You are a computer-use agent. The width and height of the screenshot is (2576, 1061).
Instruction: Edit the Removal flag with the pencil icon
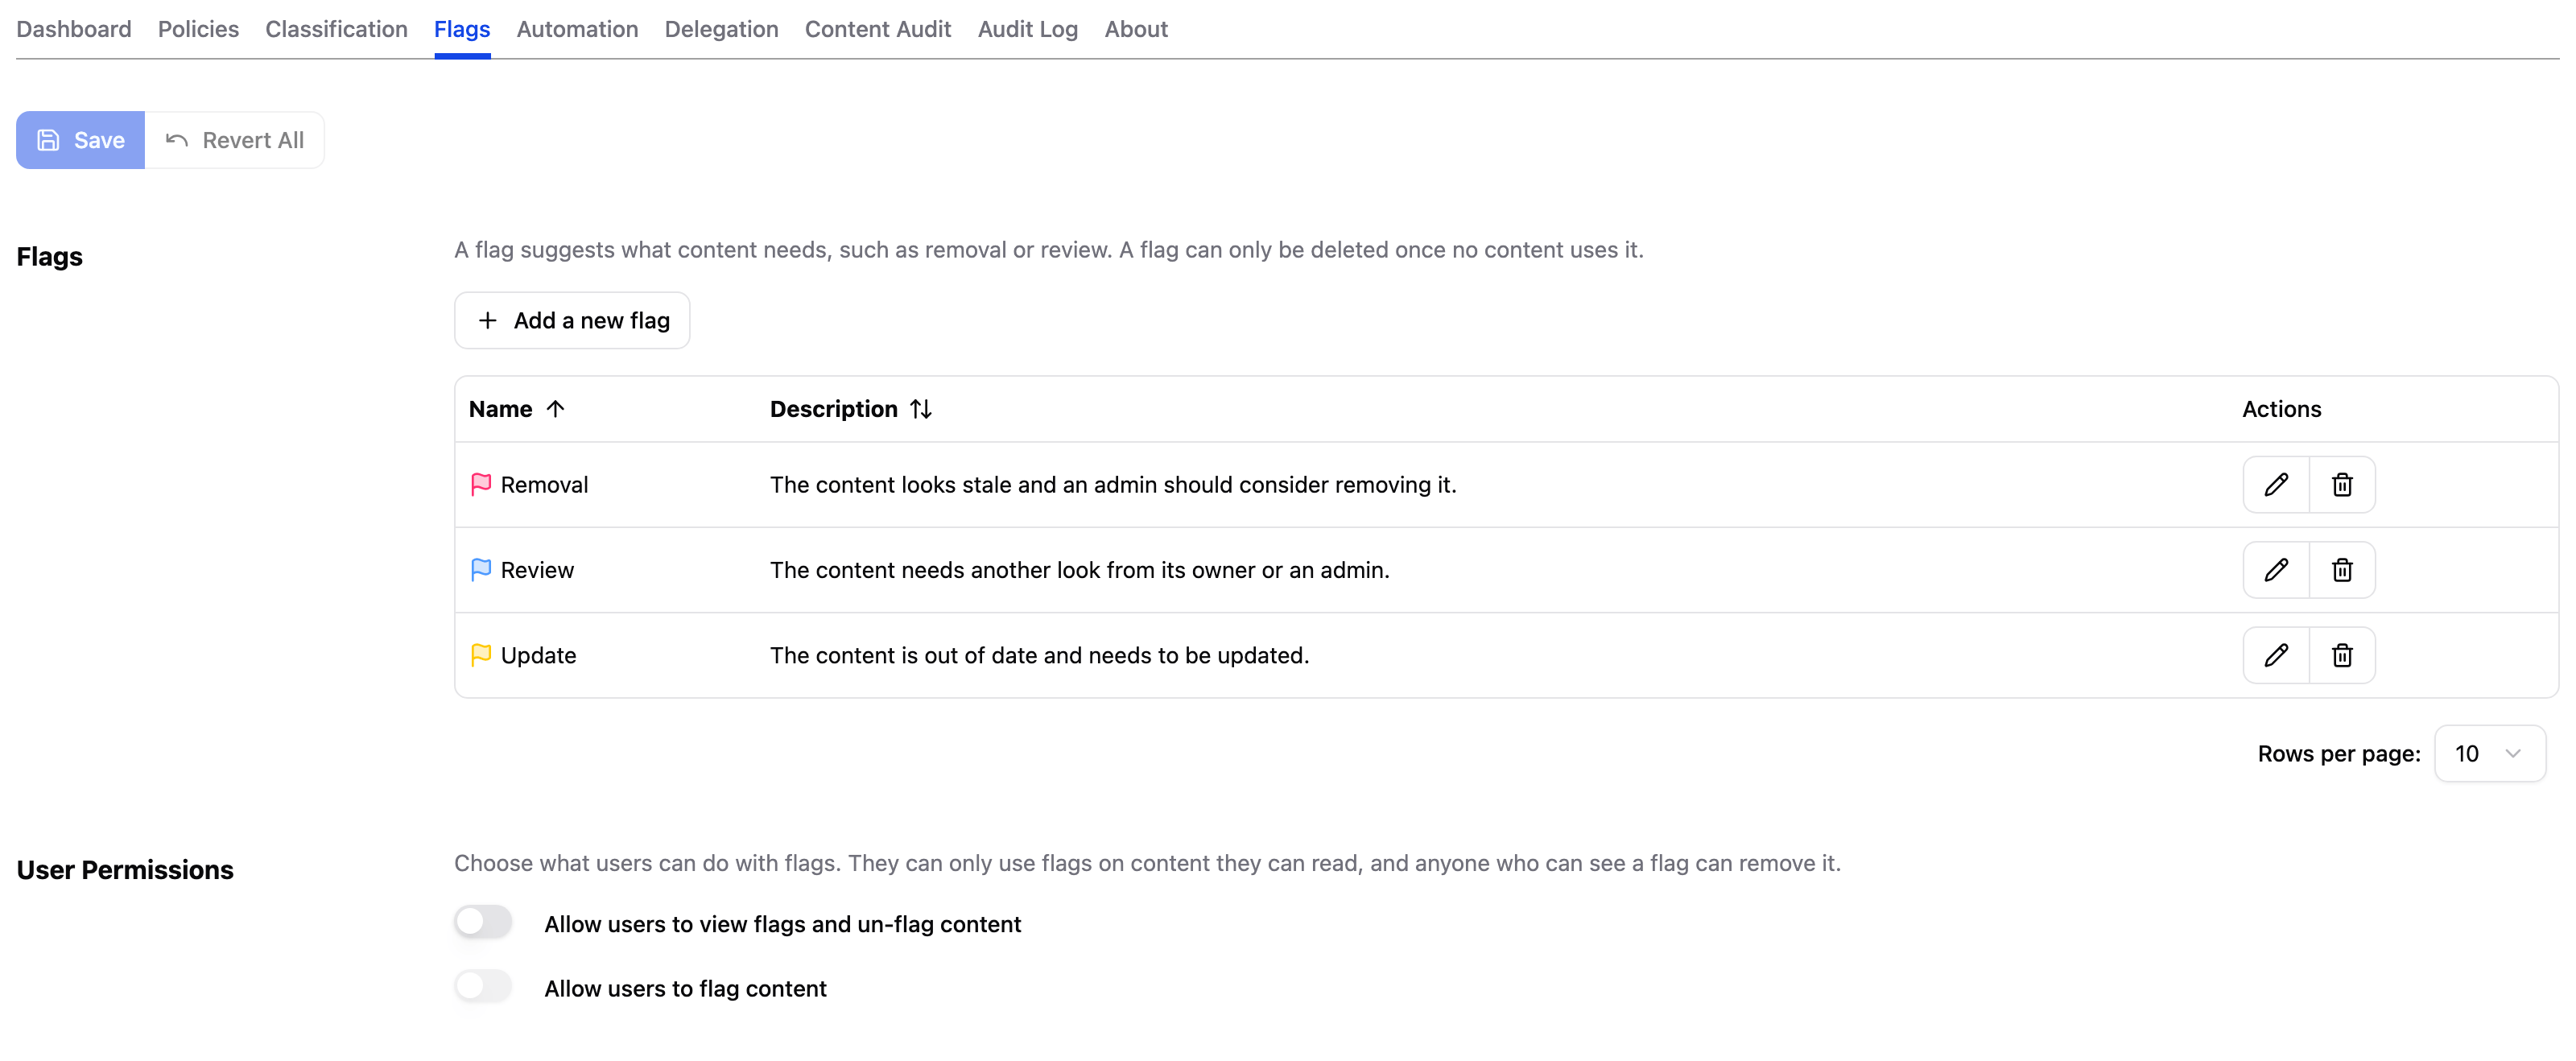click(x=2276, y=485)
